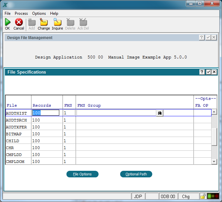Image resolution: width=222 pixels, height=202 pixels.
Task: Click the padlock status bar icon
Action: [203, 196]
